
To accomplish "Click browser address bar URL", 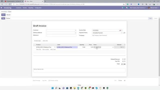I will coord(50,4).
